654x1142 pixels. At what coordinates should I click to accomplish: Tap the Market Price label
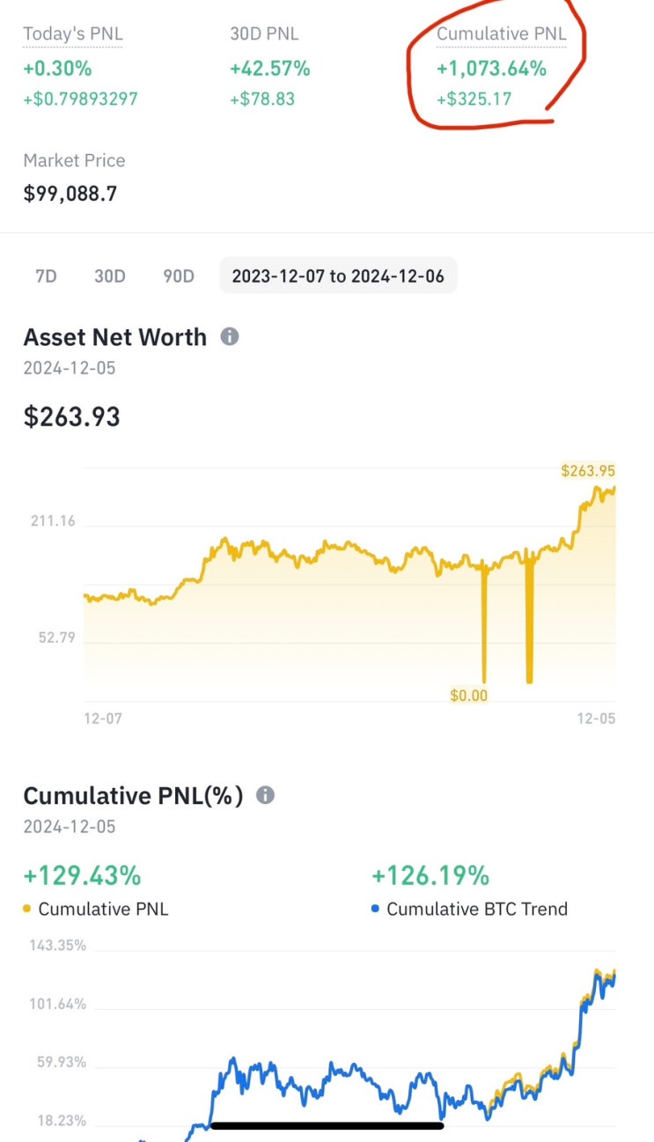[74, 160]
